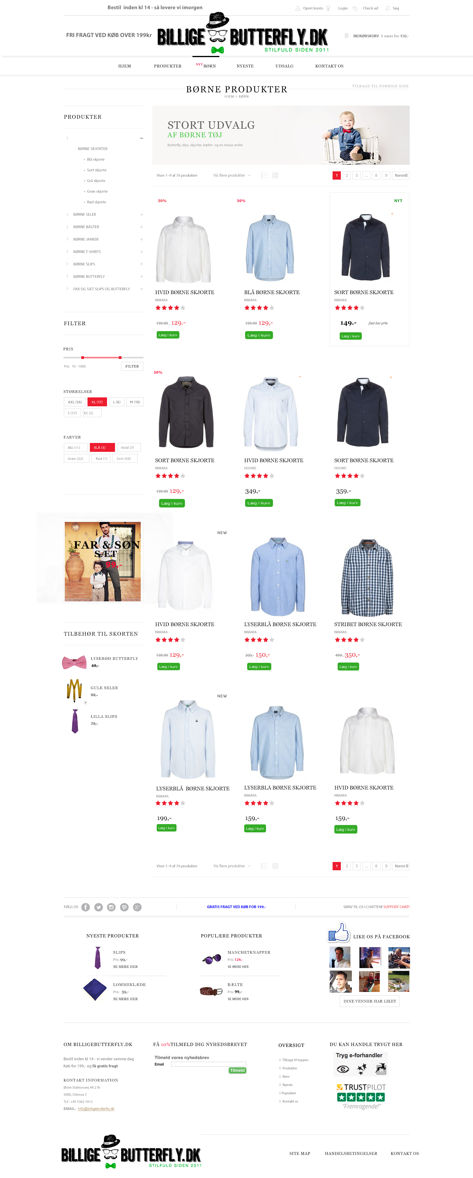473x1178 pixels.
Task: Select the XXL (26) size filter
Action: point(74,402)
